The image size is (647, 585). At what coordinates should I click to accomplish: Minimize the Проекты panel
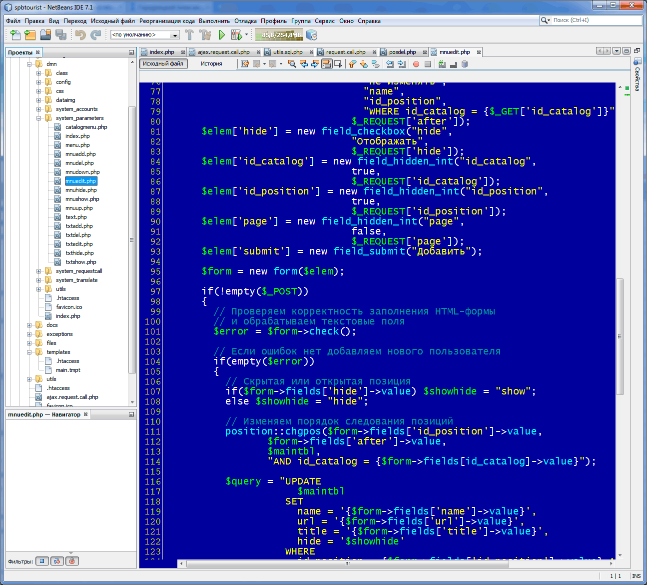point(131,52)
